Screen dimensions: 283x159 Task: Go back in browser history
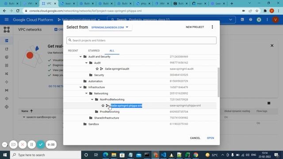(x=4, y=11)
